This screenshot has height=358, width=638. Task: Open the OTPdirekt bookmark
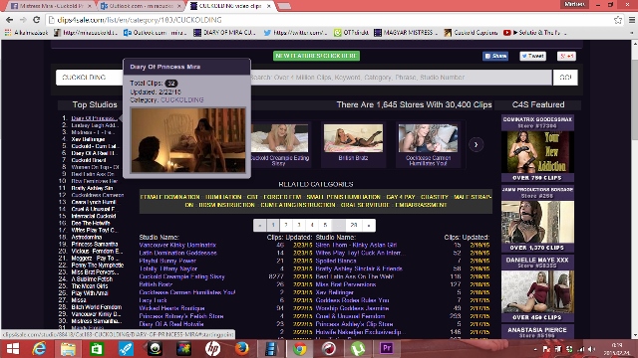351,33
